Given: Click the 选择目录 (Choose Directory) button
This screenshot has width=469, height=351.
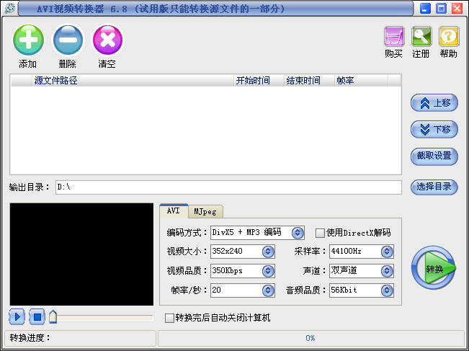Looking at the screenshot, I should pos(434,187).
